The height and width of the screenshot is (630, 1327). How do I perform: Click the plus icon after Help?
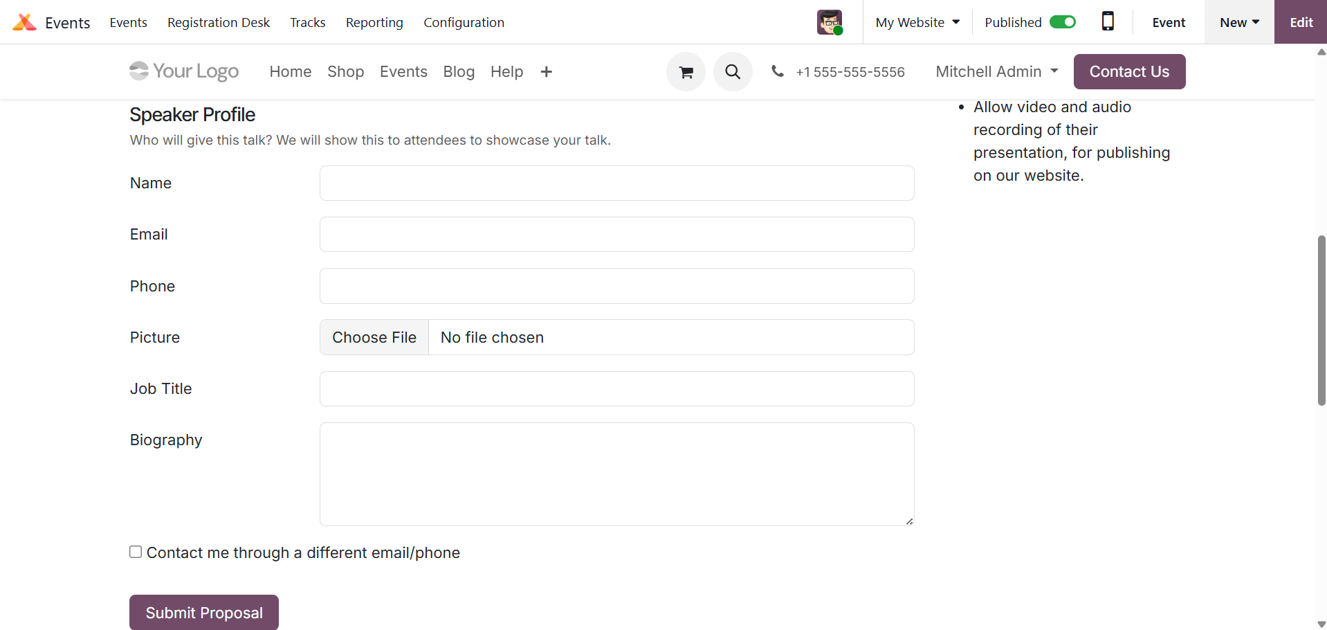tap(546, 72)
